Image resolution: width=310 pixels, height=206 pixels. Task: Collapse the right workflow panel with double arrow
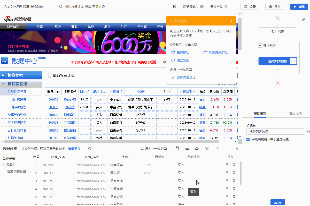click(304, 19)
